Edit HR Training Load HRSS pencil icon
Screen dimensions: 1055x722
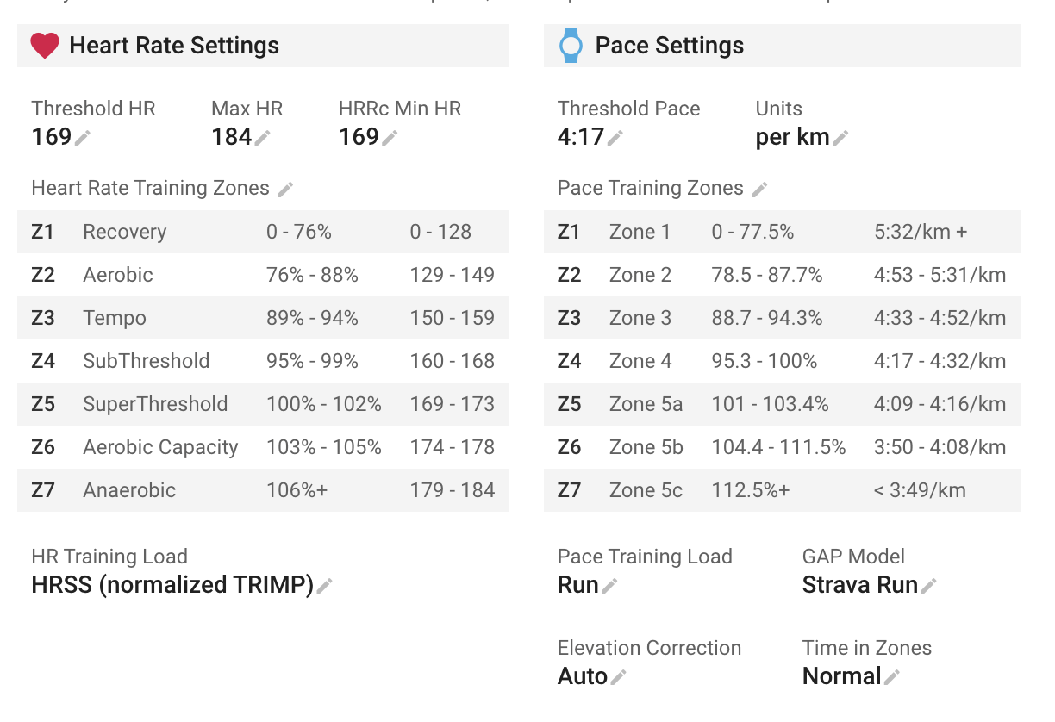324,586
